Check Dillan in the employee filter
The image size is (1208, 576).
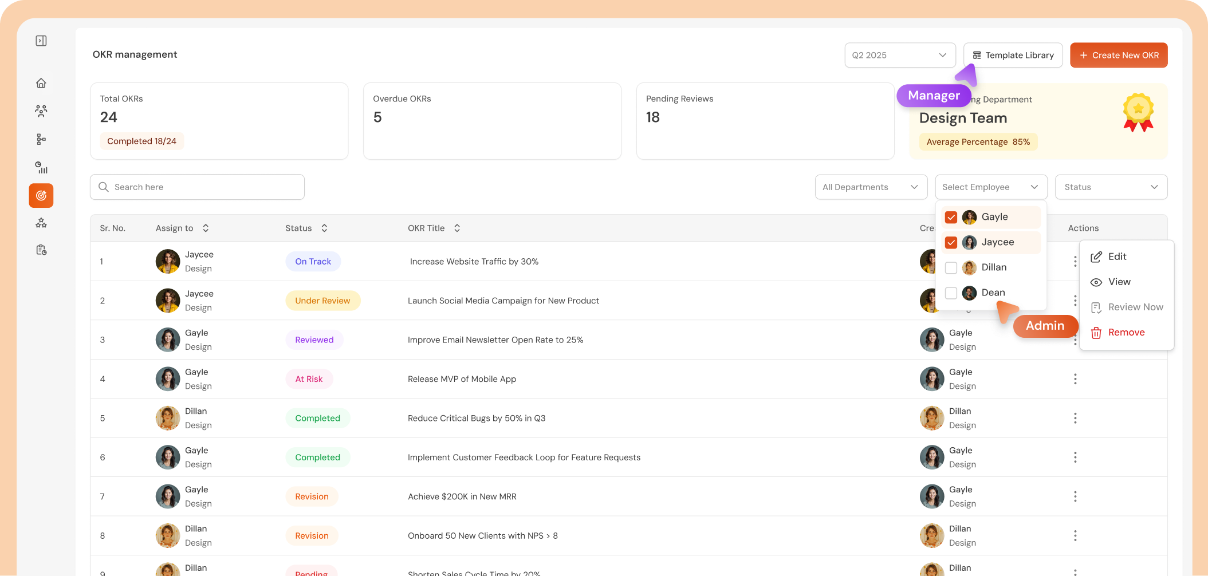pos(951,267)
